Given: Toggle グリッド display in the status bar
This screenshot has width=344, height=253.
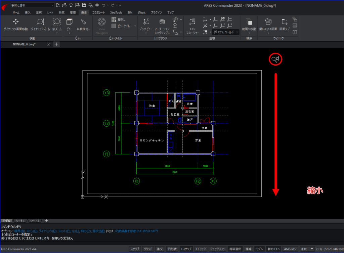Looking at the screenshot, I should [x=148, y=249].
